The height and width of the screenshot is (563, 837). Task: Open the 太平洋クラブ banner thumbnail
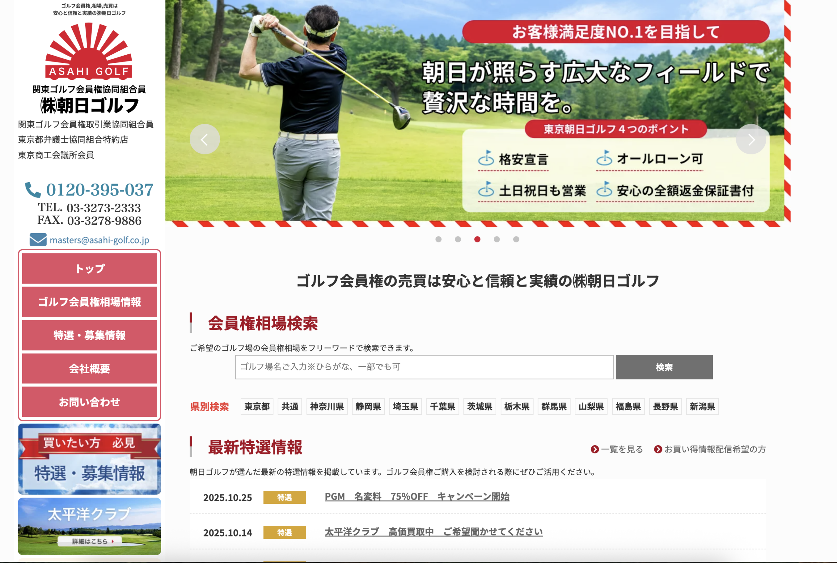(x=89, y=526)
